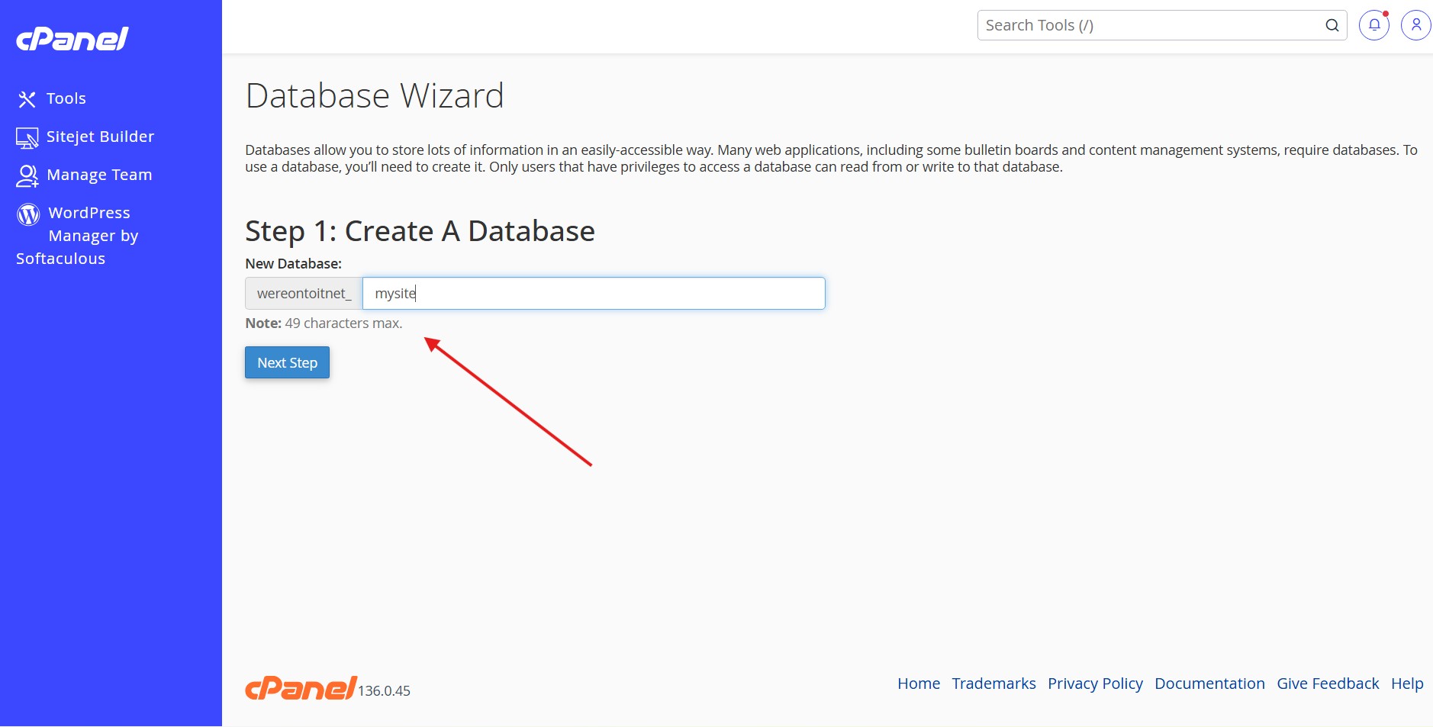Click the wereontoitnet_ database prefix
Screen dimensions: 1433x727
click(304, 293)
